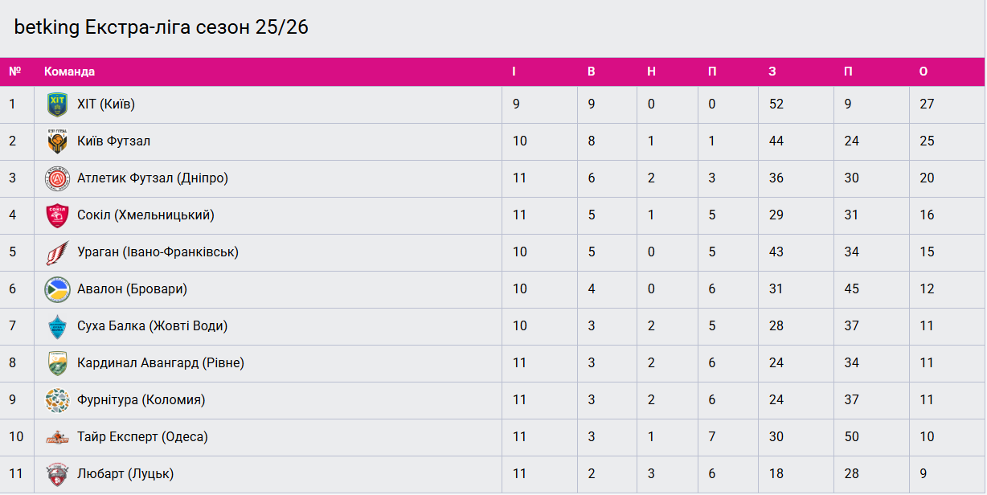
Task: Open the Ураган (Івано-Франківськ) team link
Action: pos(158,252)
